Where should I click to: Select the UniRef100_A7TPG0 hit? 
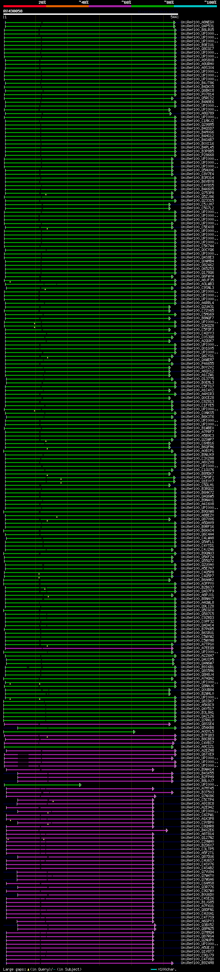[197, 644]
